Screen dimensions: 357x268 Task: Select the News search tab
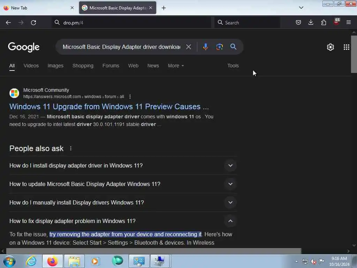153,66
